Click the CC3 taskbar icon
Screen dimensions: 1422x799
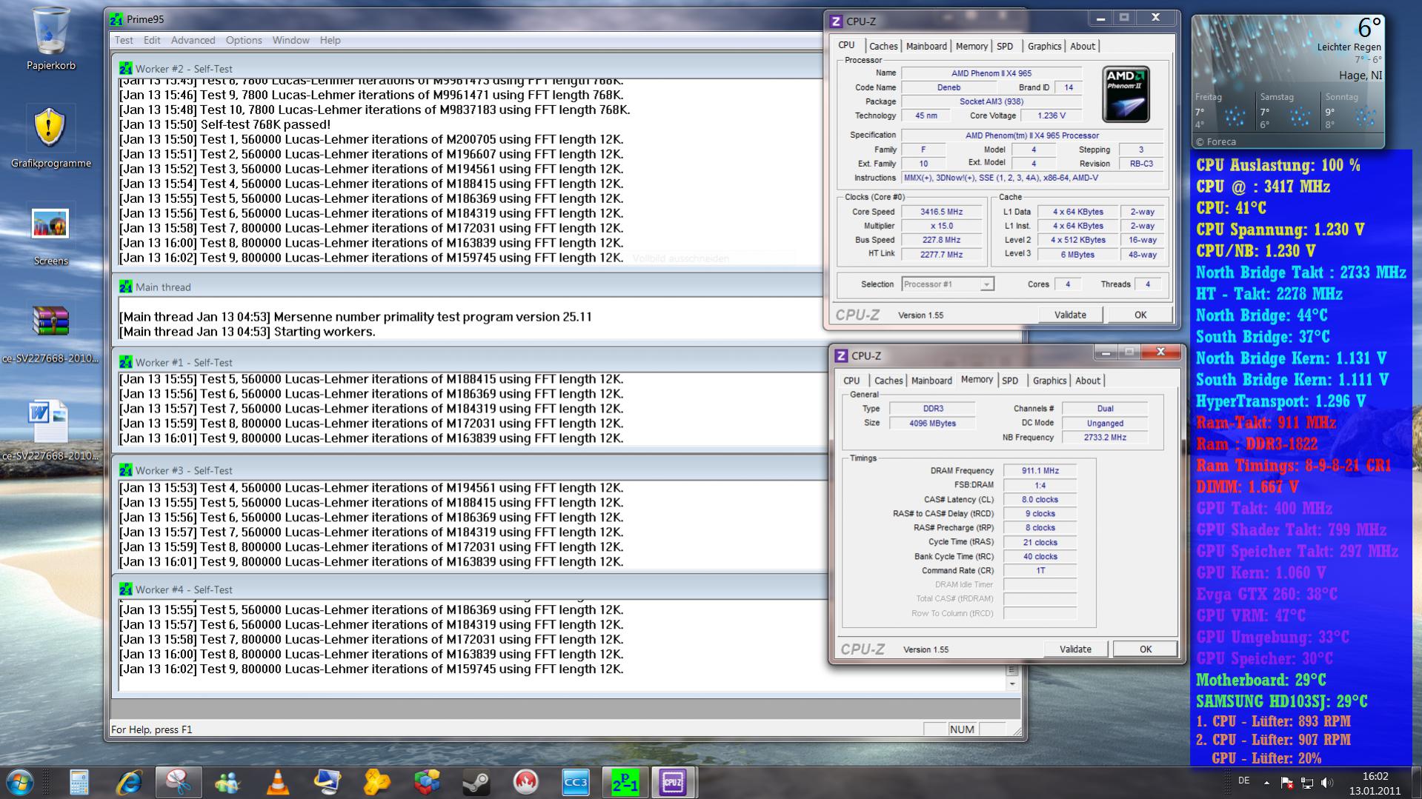click(576, 782)
